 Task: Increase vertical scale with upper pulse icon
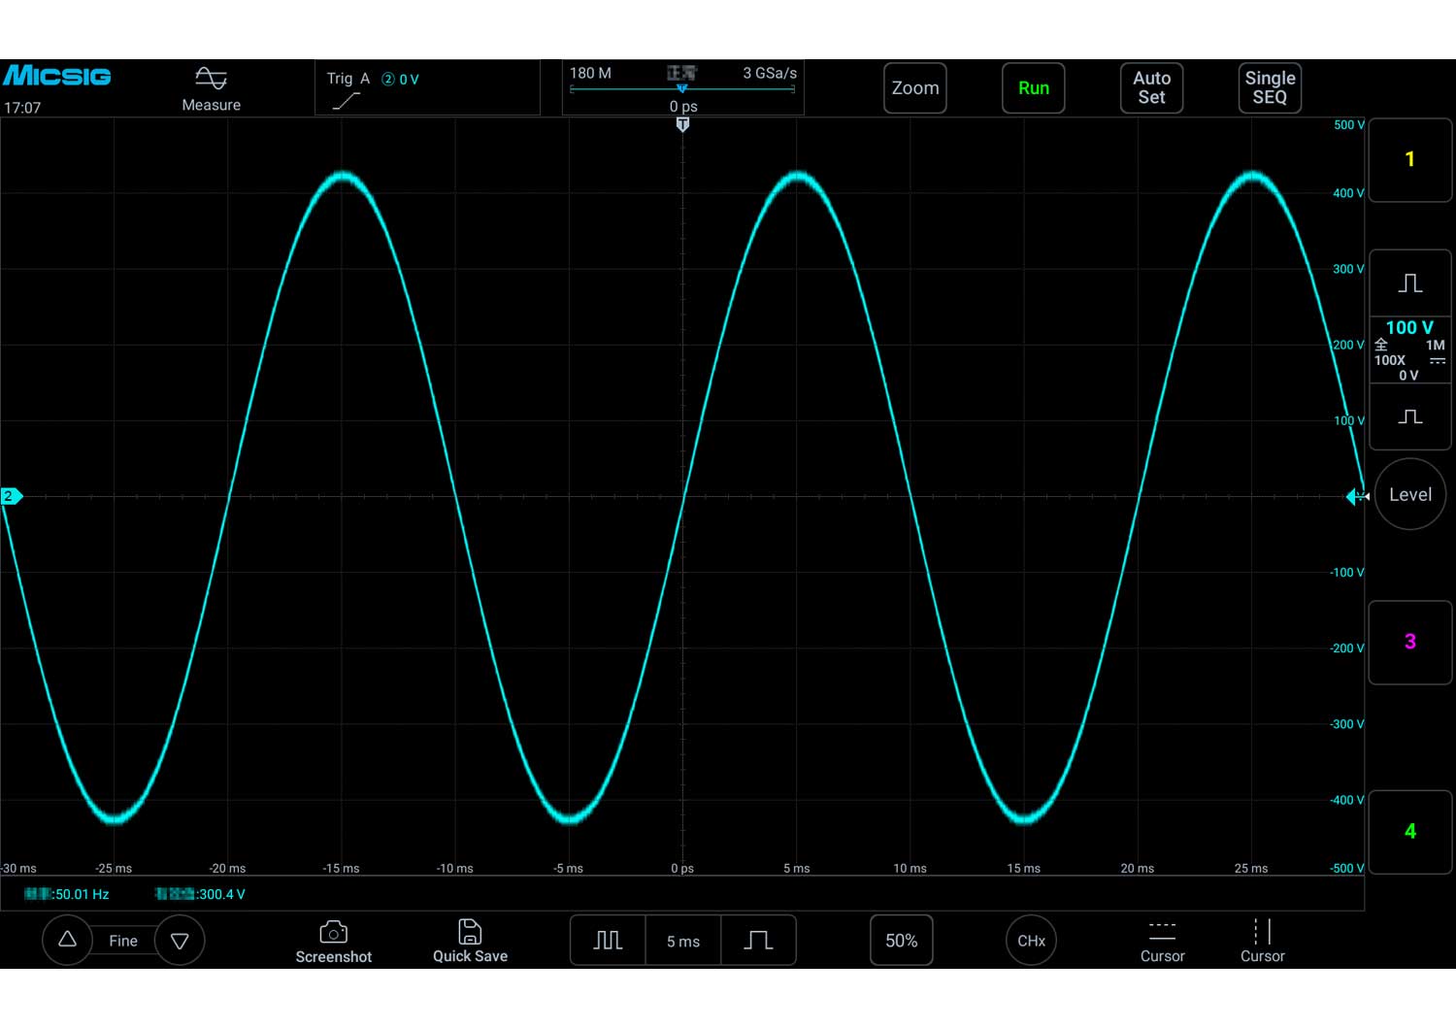[x=1410, y=282]
